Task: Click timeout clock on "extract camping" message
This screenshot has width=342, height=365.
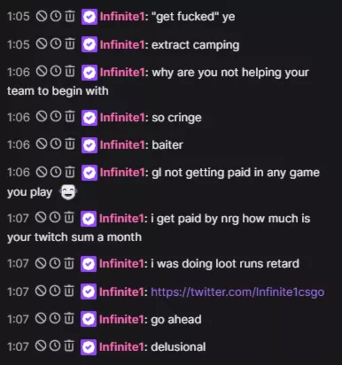Action: pyautogui.click(x=56, y=44)
